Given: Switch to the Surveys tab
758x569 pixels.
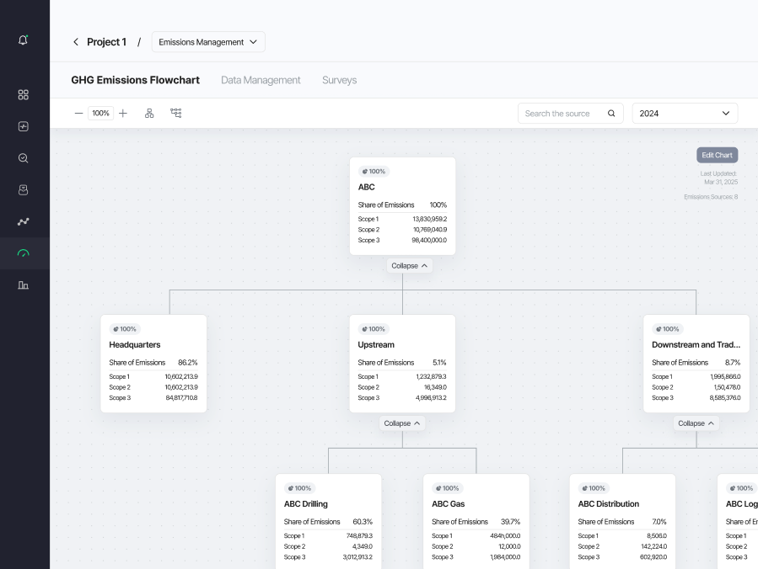Looking at the screenshot, I should [339, 80].
